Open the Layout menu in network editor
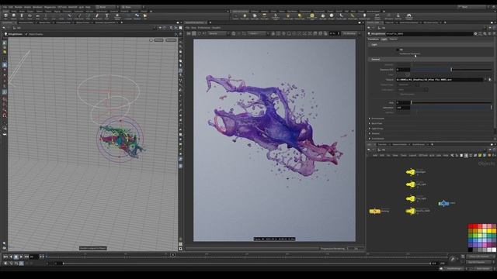 pyautogui.click(x=412, y=155)
